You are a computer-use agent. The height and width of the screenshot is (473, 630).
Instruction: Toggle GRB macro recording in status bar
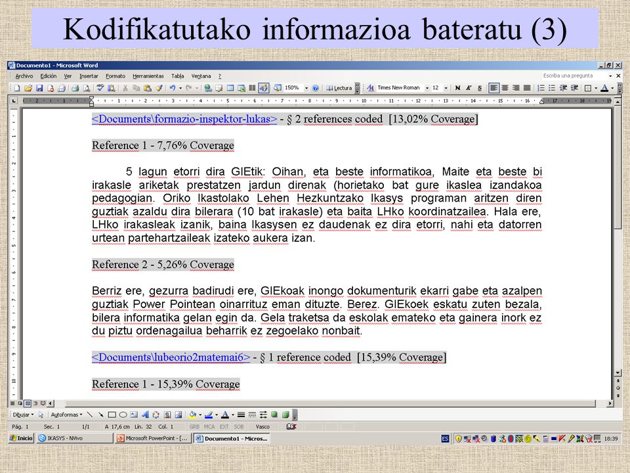click(x=194, y=427)
